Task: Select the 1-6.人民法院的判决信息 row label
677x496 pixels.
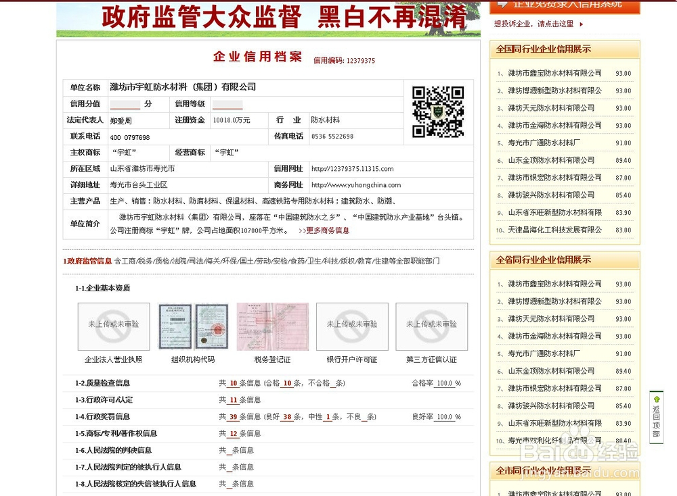Action: [x=113, y=450]
